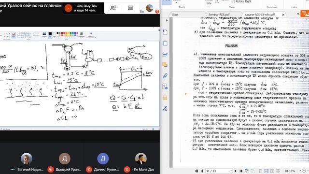Click the speaking dots indicator beside Евгений
Screen dimensions: 309x174
(x=13, y=170)
